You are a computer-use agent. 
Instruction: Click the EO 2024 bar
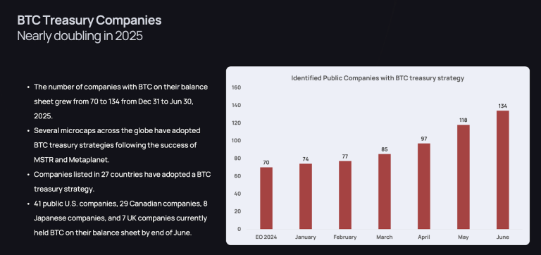(x=266, y=198)
